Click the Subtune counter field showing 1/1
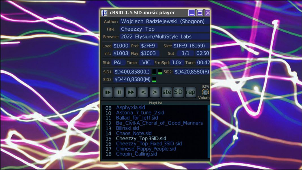302x170 pixels. click(185, 53)
